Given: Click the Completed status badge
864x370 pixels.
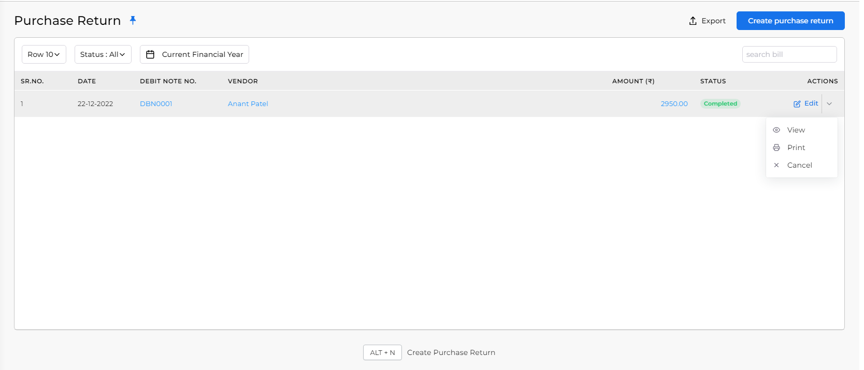Looking at the screenshot, I should coord(721,103).
